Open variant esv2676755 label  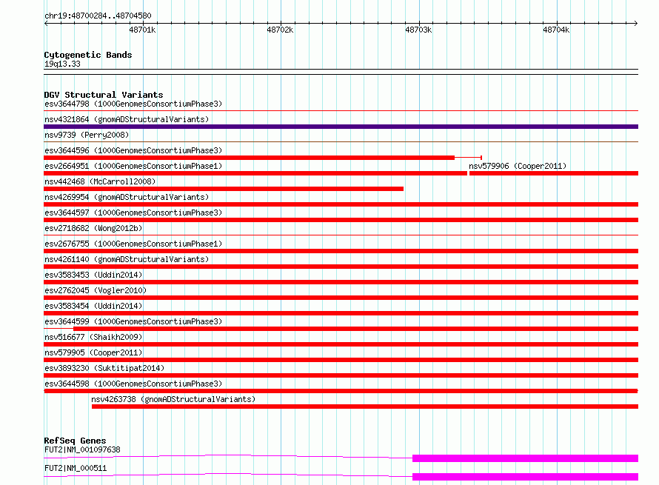click(x=133, y=244)
